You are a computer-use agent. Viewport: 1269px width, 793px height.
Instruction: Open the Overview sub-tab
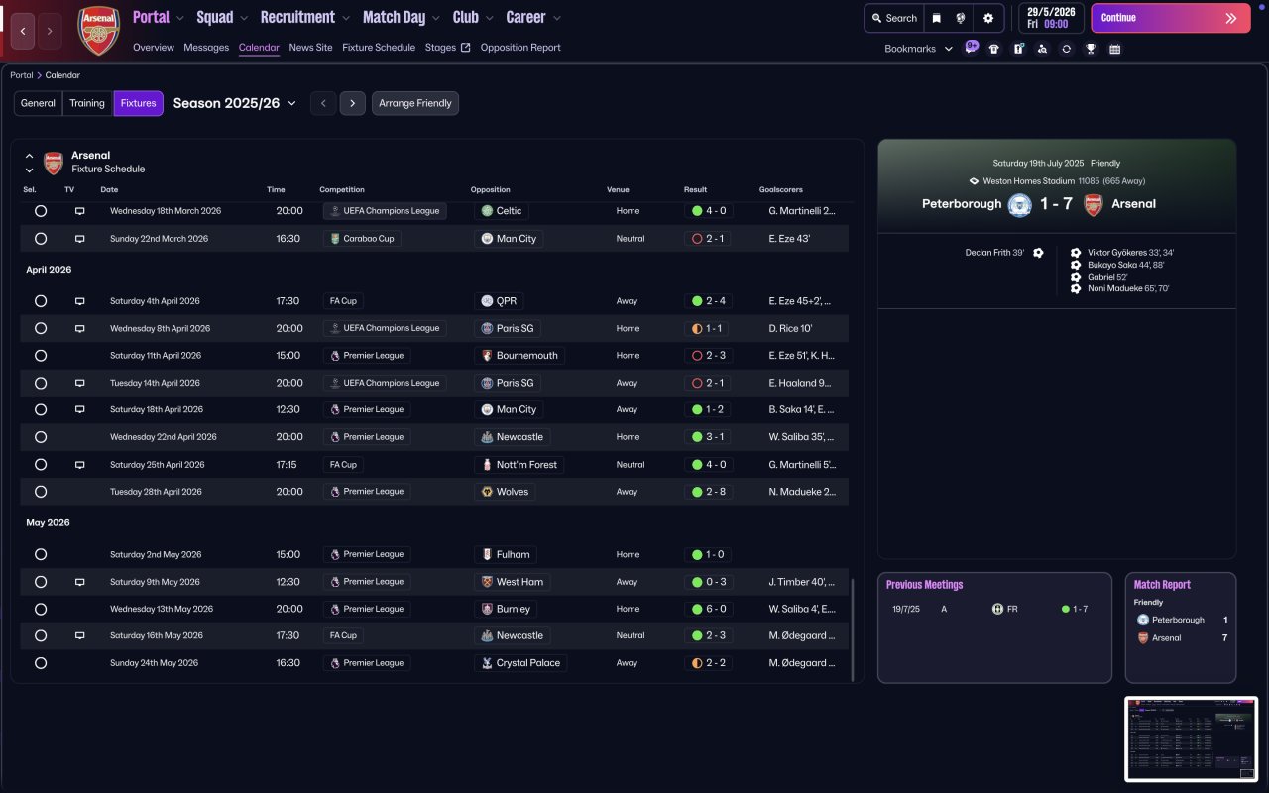pyautogui.click(x=154, y=48)
